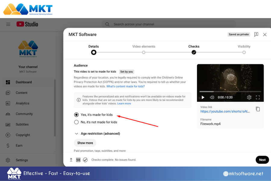
Task: Click the YouTube Studio logo
Action: [27, 24]
